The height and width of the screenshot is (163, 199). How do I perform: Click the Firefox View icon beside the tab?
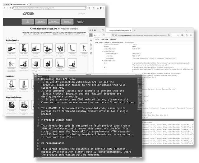(103, 30)
